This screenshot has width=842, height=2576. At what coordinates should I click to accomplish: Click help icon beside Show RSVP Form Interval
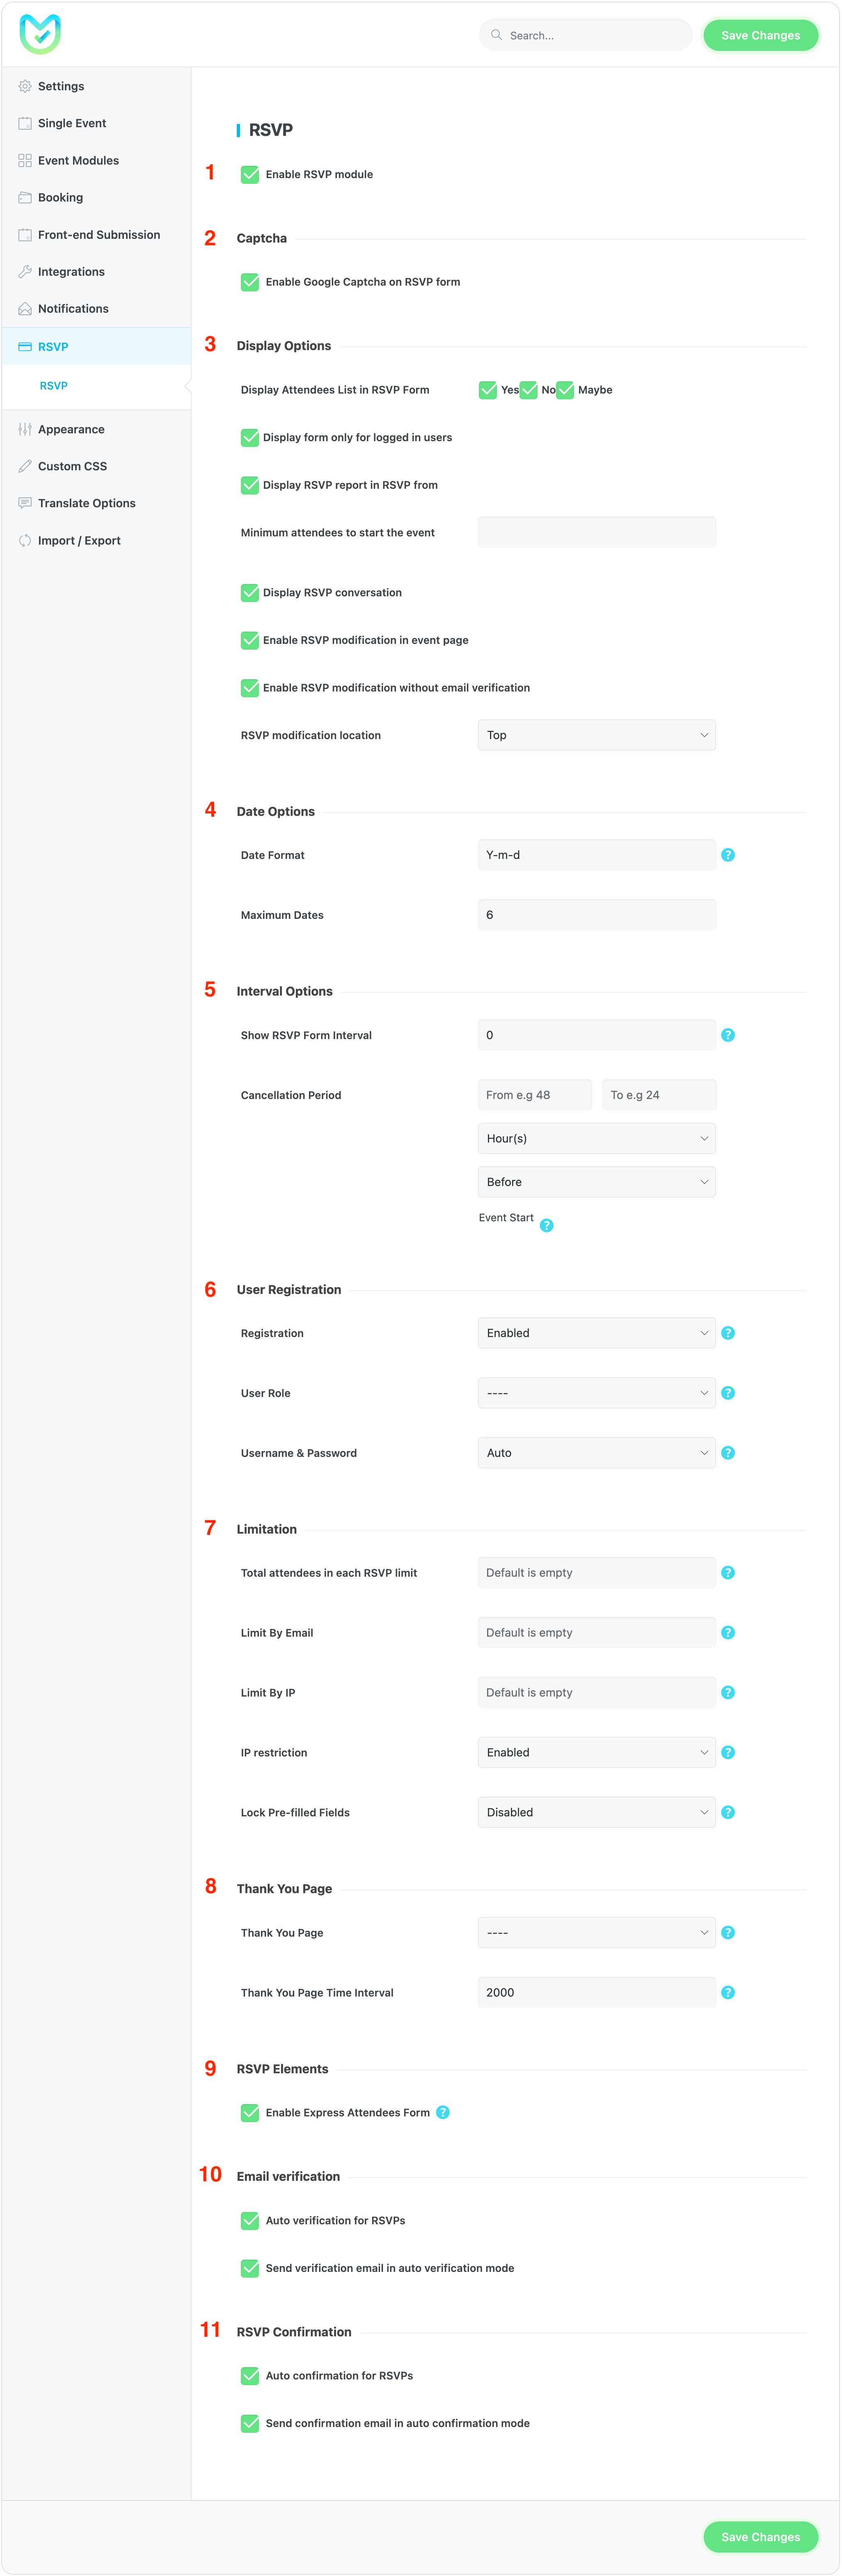(x=728, y=1035)
